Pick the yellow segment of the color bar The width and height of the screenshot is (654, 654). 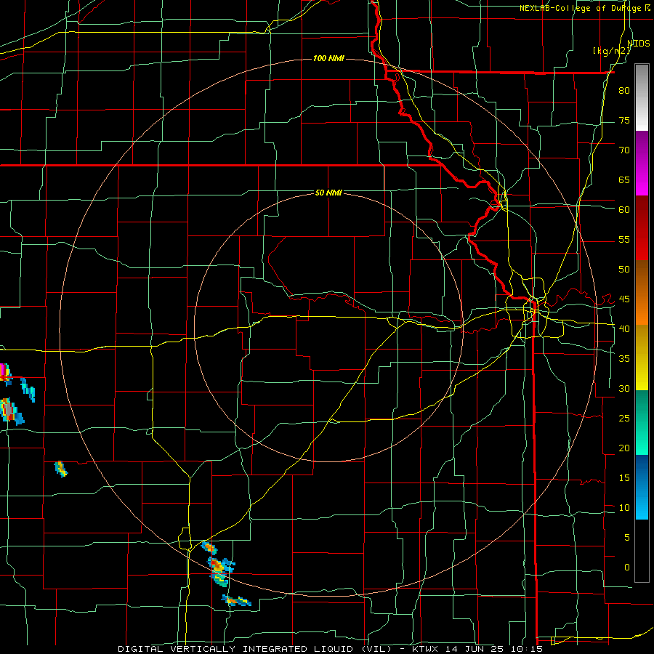[642, 358]
